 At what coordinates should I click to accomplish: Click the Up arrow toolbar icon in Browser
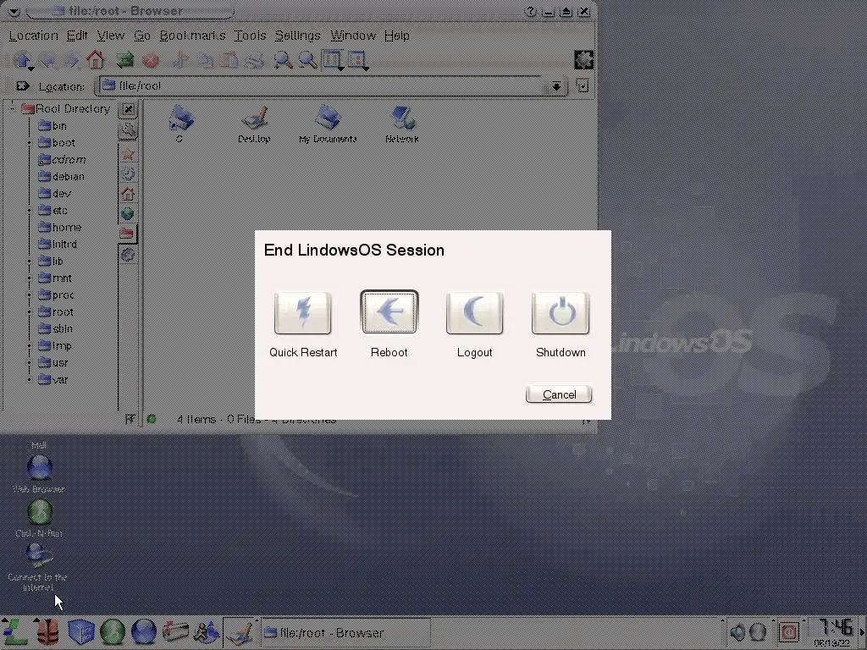[23, 60]
